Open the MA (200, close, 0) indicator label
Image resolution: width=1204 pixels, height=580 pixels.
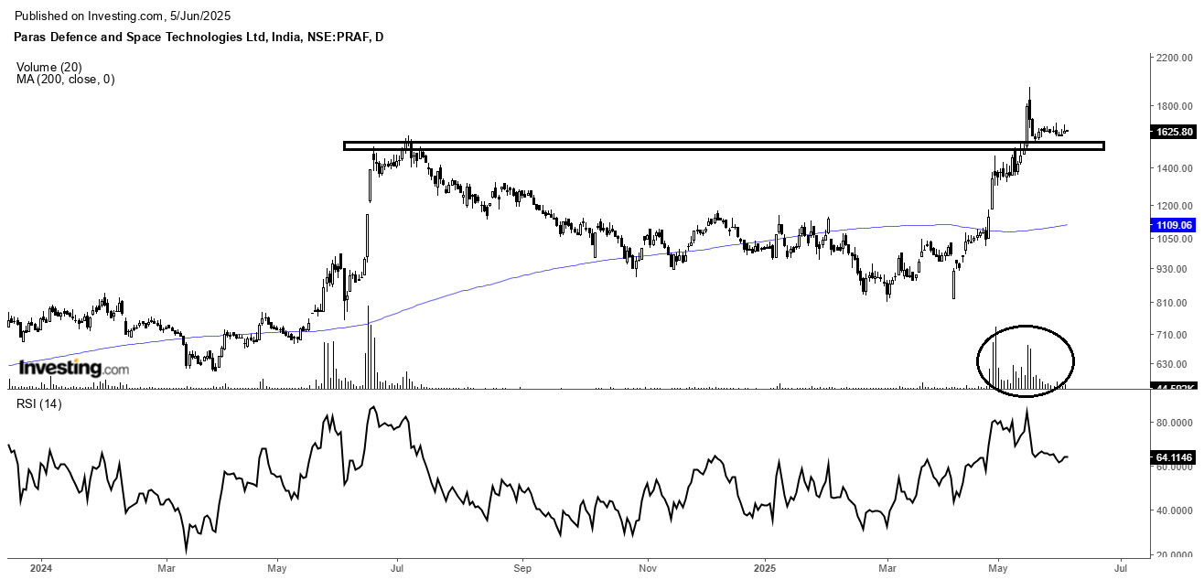(x=65, y=80)
